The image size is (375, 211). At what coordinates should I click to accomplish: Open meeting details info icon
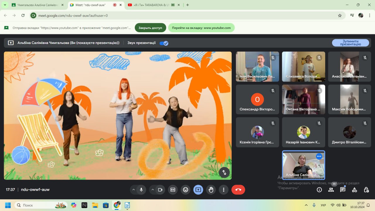tap(319, 190)
